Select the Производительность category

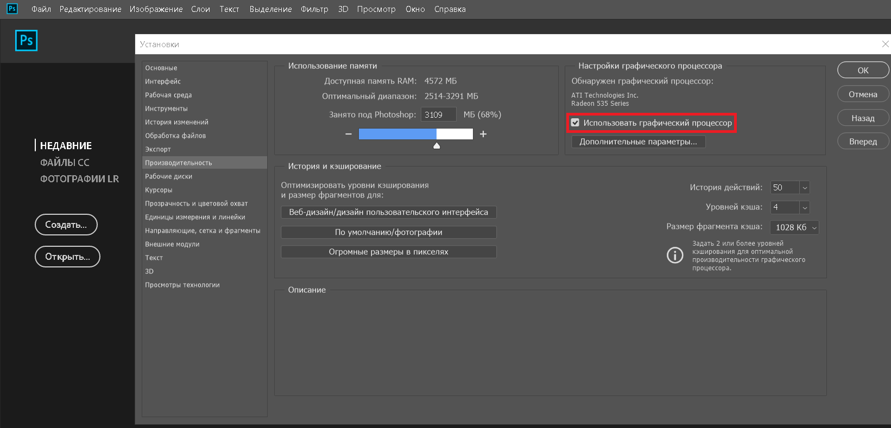205,163
